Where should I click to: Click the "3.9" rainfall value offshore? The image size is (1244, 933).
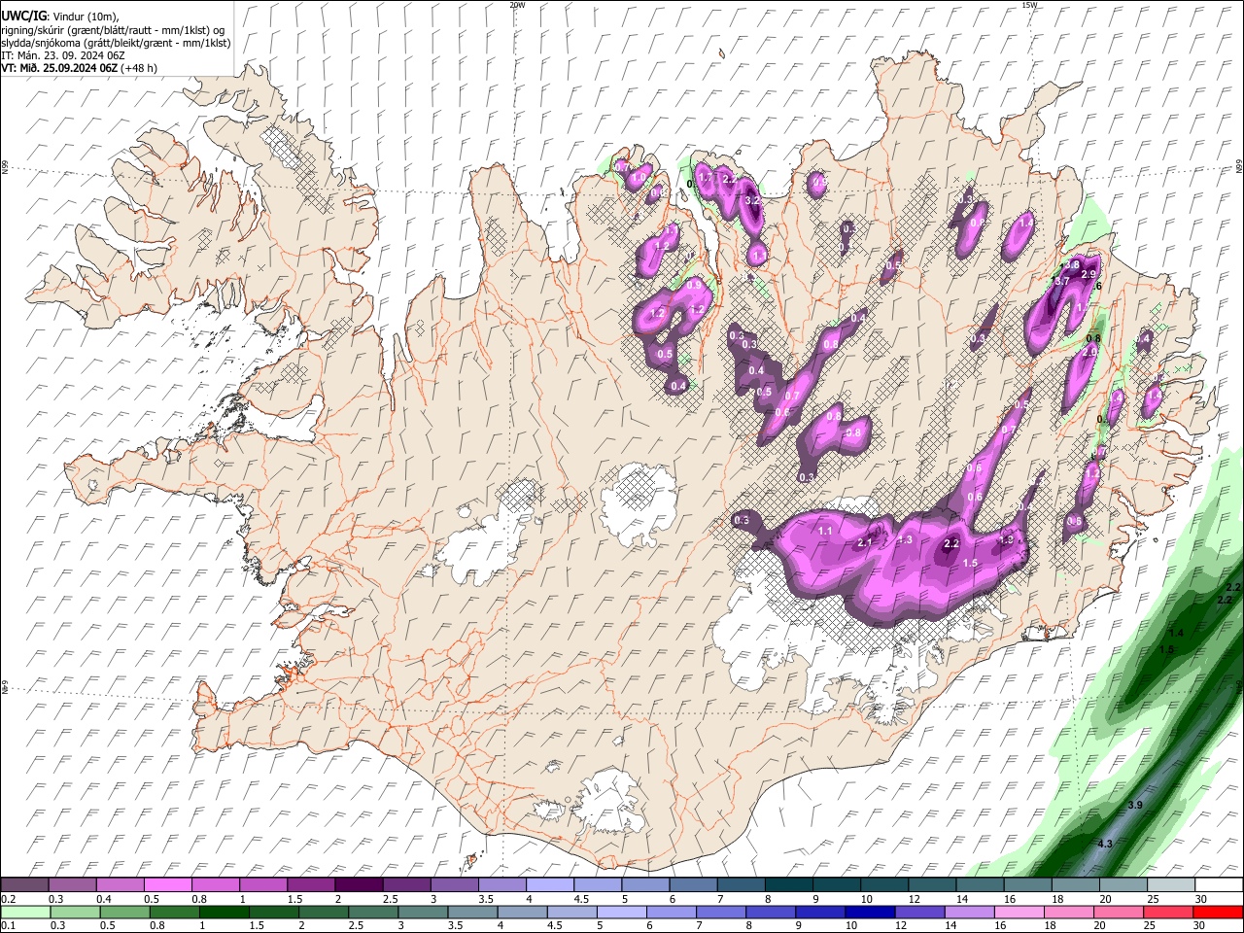point(1135,806)
